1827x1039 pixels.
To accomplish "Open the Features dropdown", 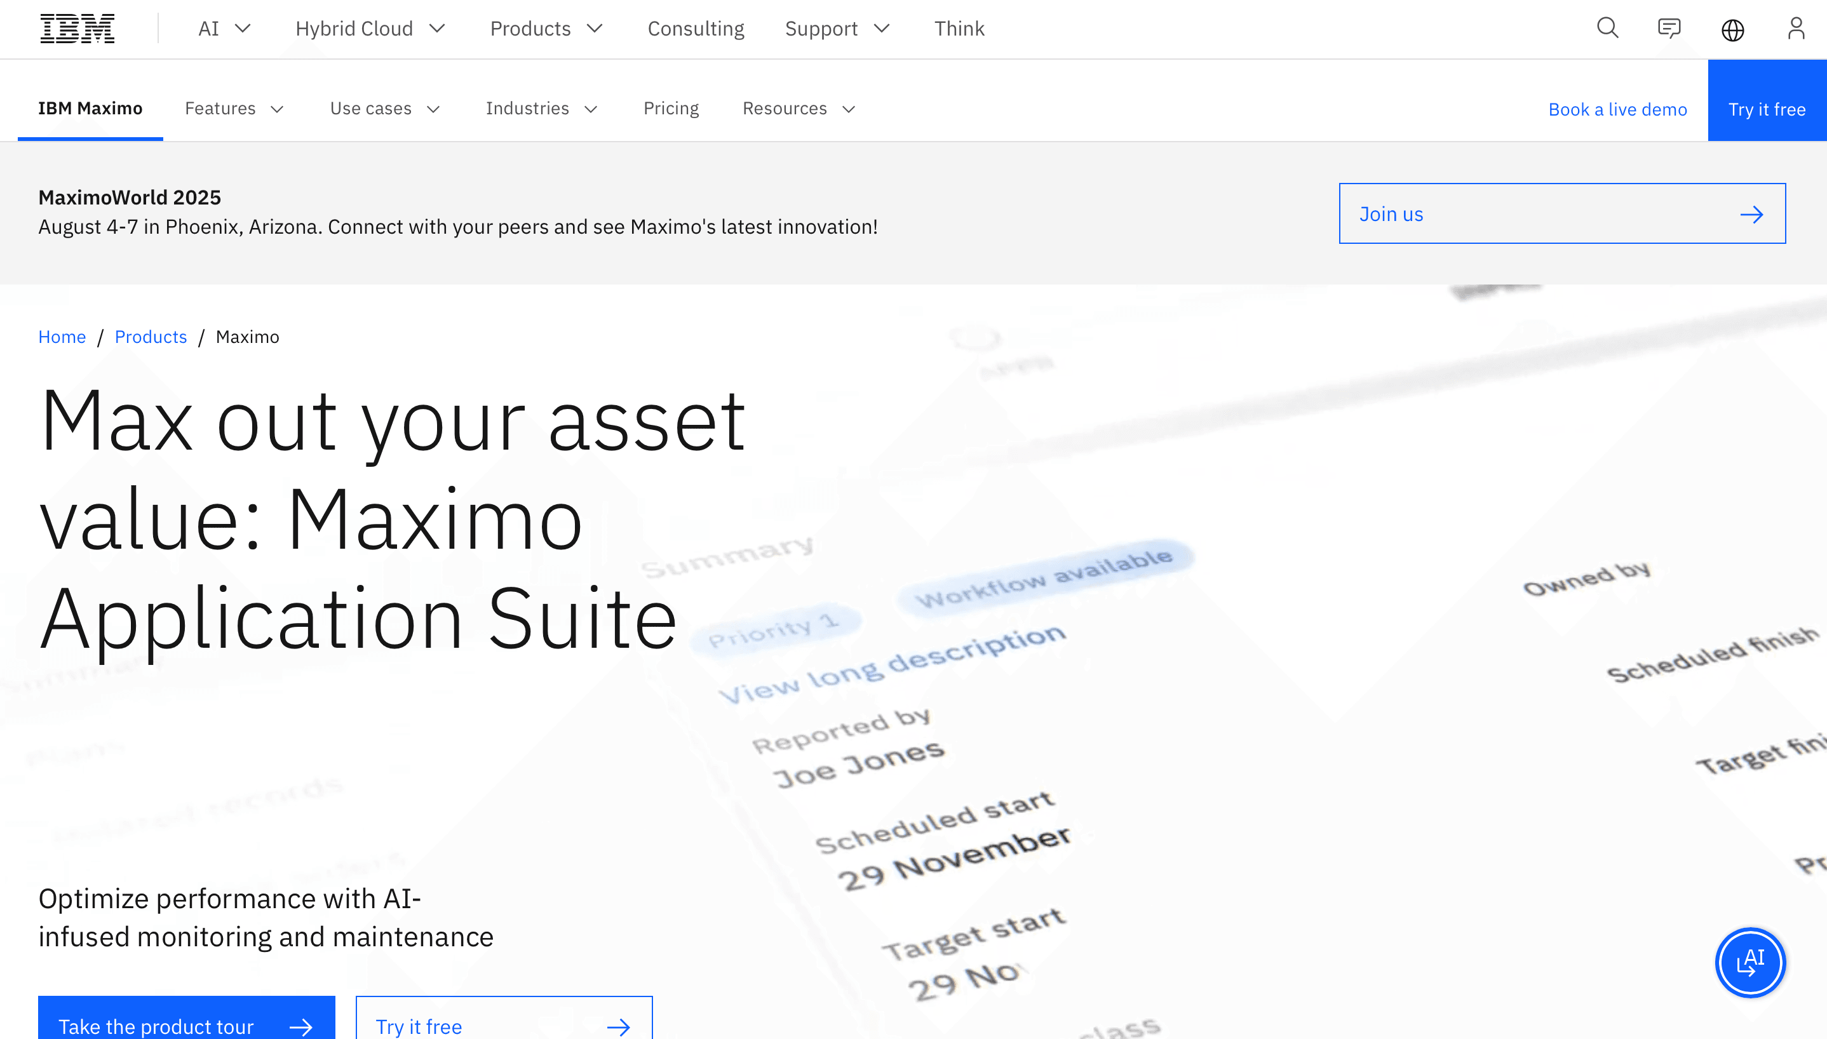I will click(235, 109).
